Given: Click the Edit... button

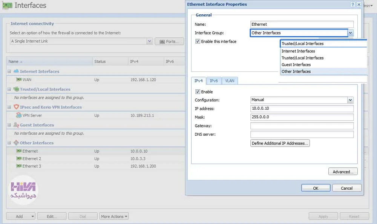Looking at the screenshot, I should click(52, 216).
